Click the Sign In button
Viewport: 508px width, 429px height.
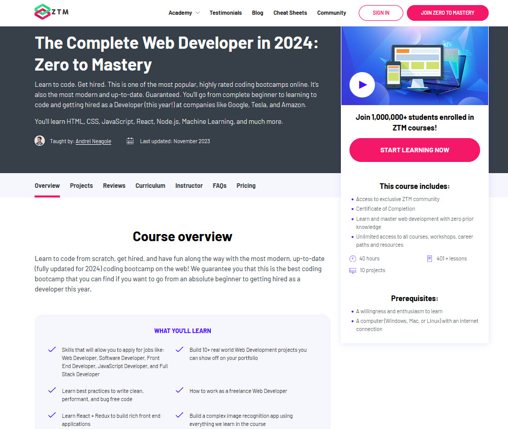[x=380, y=13]
